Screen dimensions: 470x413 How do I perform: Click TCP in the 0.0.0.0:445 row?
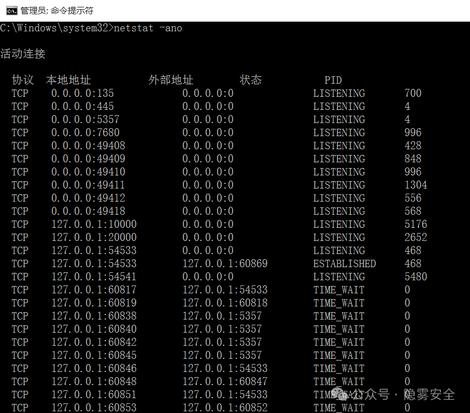(x=20, y=107)
